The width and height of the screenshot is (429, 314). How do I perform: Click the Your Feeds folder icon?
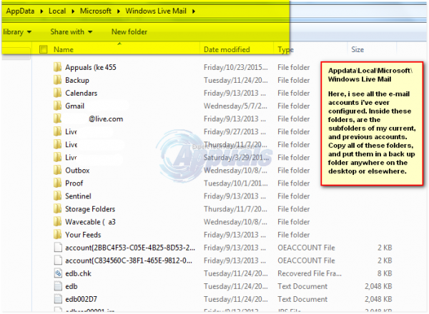coord(57,235)
